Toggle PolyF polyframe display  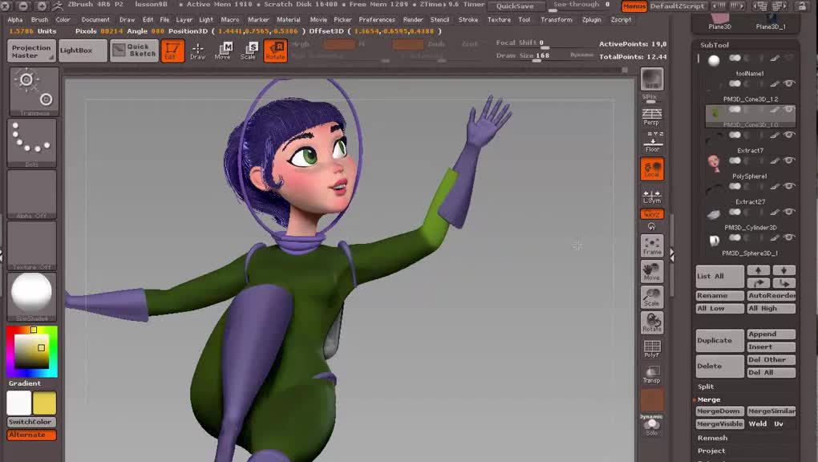pos(652,348)
